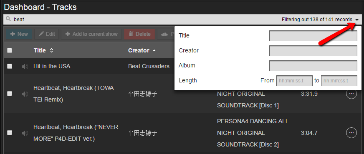The height and width of the screenshot is (154, 364).
Task: Click "Filtering out 138 of 141 records" text
Action: [317, 20]
